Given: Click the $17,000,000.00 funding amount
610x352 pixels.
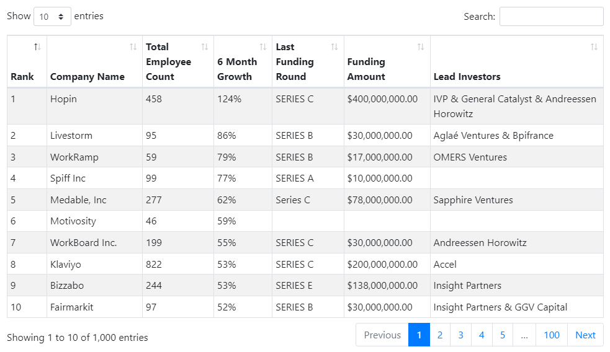Looking at the screenshot, I should (x=380, y=157).
